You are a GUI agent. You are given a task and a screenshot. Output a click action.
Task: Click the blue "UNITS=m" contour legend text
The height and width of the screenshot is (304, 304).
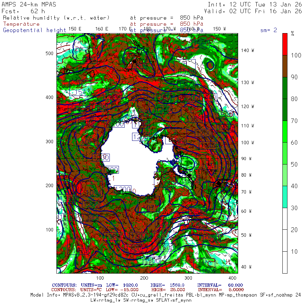pos(91,285)
